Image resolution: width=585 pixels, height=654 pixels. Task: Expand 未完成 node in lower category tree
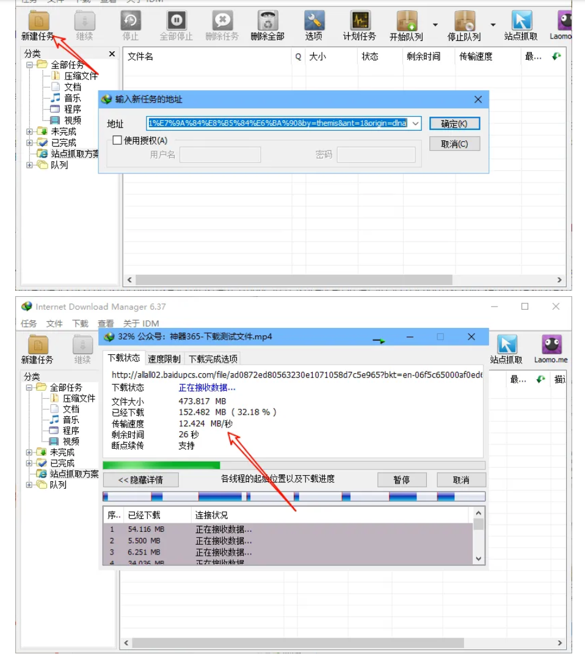click(29, 452)
